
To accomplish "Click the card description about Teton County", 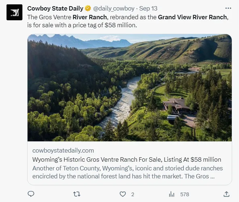I will click(127, 172).
